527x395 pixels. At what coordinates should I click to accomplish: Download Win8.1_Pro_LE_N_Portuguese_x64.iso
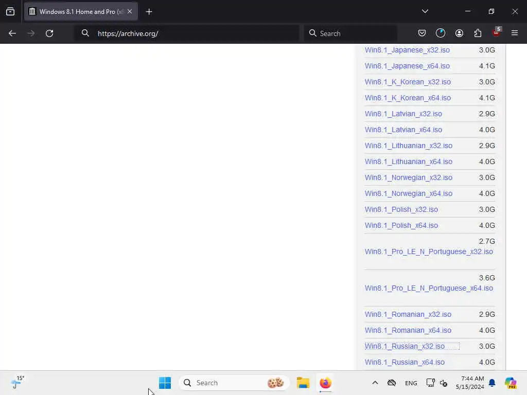point(429,288)
